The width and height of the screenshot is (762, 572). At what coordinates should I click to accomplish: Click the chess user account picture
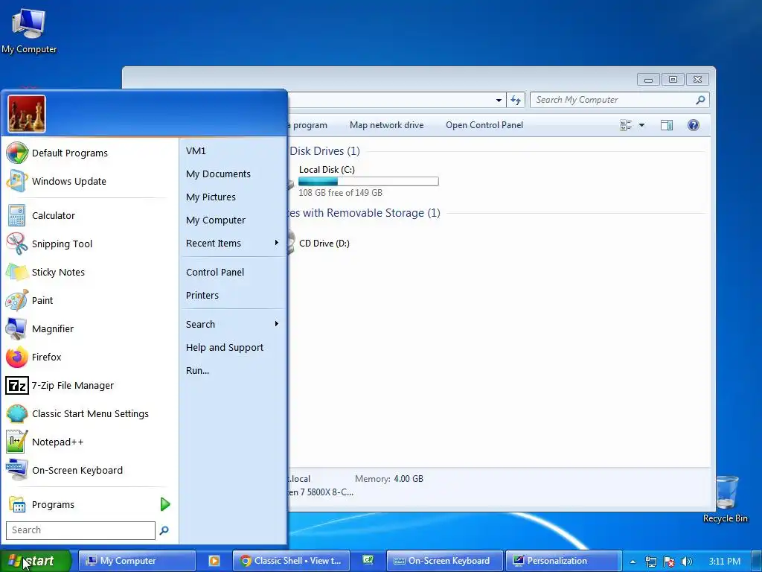[x=27, y=114]
